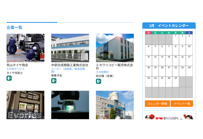Select February 1 in the event calendar
Viewport: 203px width, 139px height.
click(x=176, y=39)
